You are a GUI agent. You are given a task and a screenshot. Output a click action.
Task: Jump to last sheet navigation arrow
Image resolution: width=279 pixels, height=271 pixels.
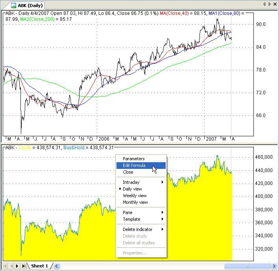pyautogui.click(x=24, y=266)
